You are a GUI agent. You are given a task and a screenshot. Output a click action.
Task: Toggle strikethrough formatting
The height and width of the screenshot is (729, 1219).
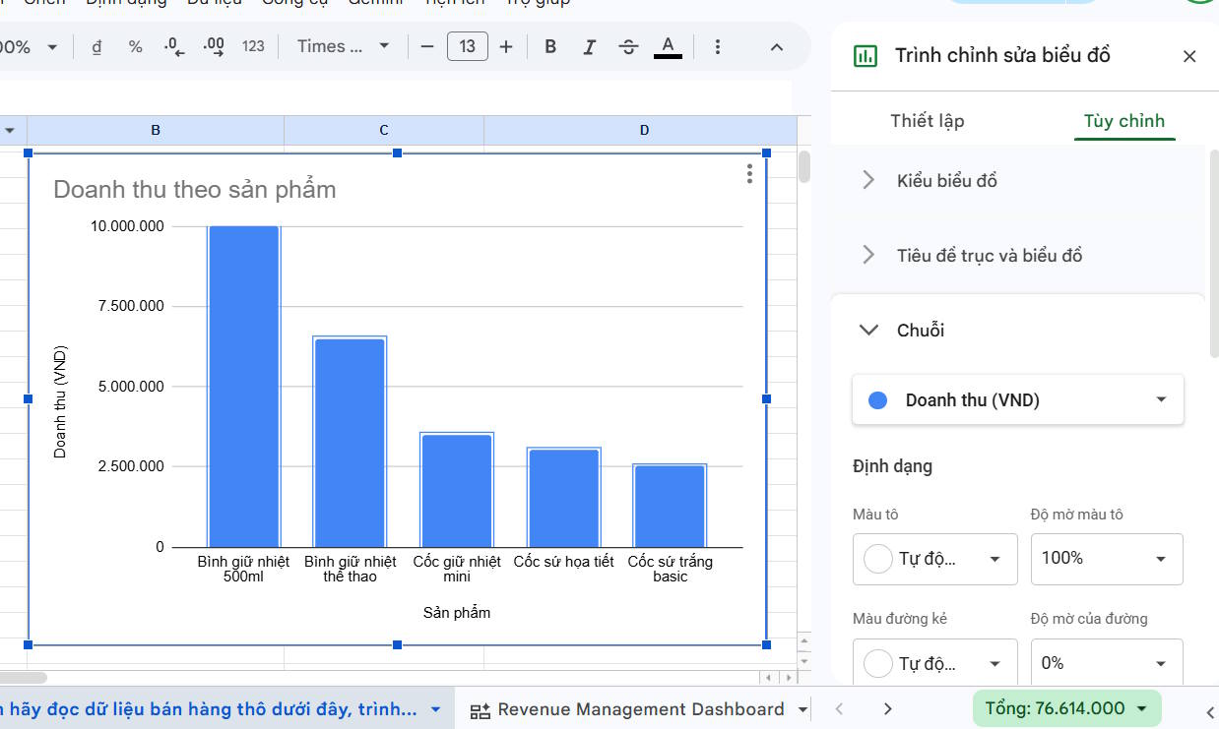tap(628, 46)
